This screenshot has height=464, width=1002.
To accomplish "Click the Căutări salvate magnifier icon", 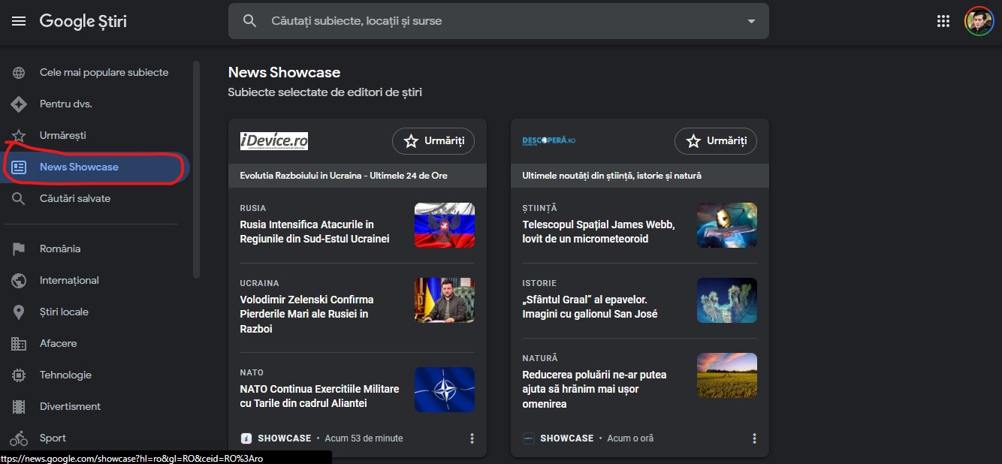I will [x=19, y=199].
